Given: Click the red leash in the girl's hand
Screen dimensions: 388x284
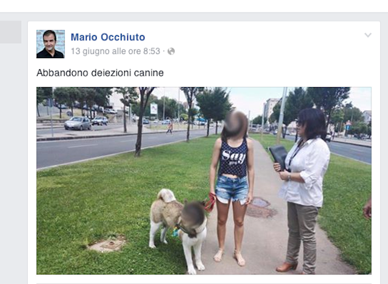Looking at the screenshot, I should [210, 202].
